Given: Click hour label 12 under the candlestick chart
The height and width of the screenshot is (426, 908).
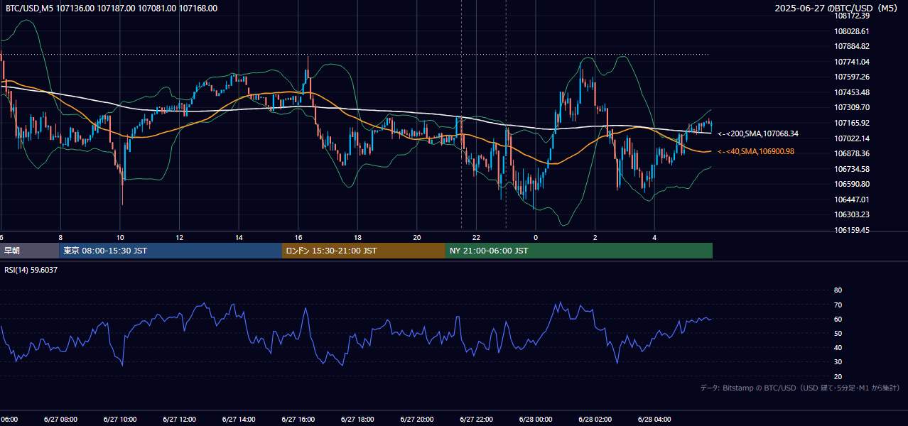Looking at the screenshot, I should [179, 238].
